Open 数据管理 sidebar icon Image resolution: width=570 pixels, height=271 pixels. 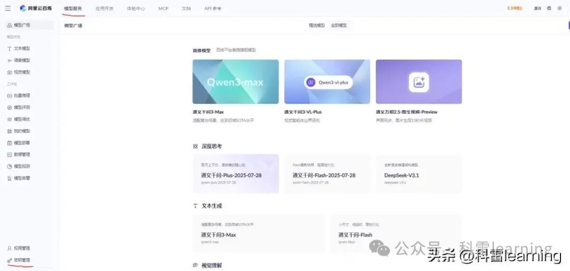(x=9, y=154)
